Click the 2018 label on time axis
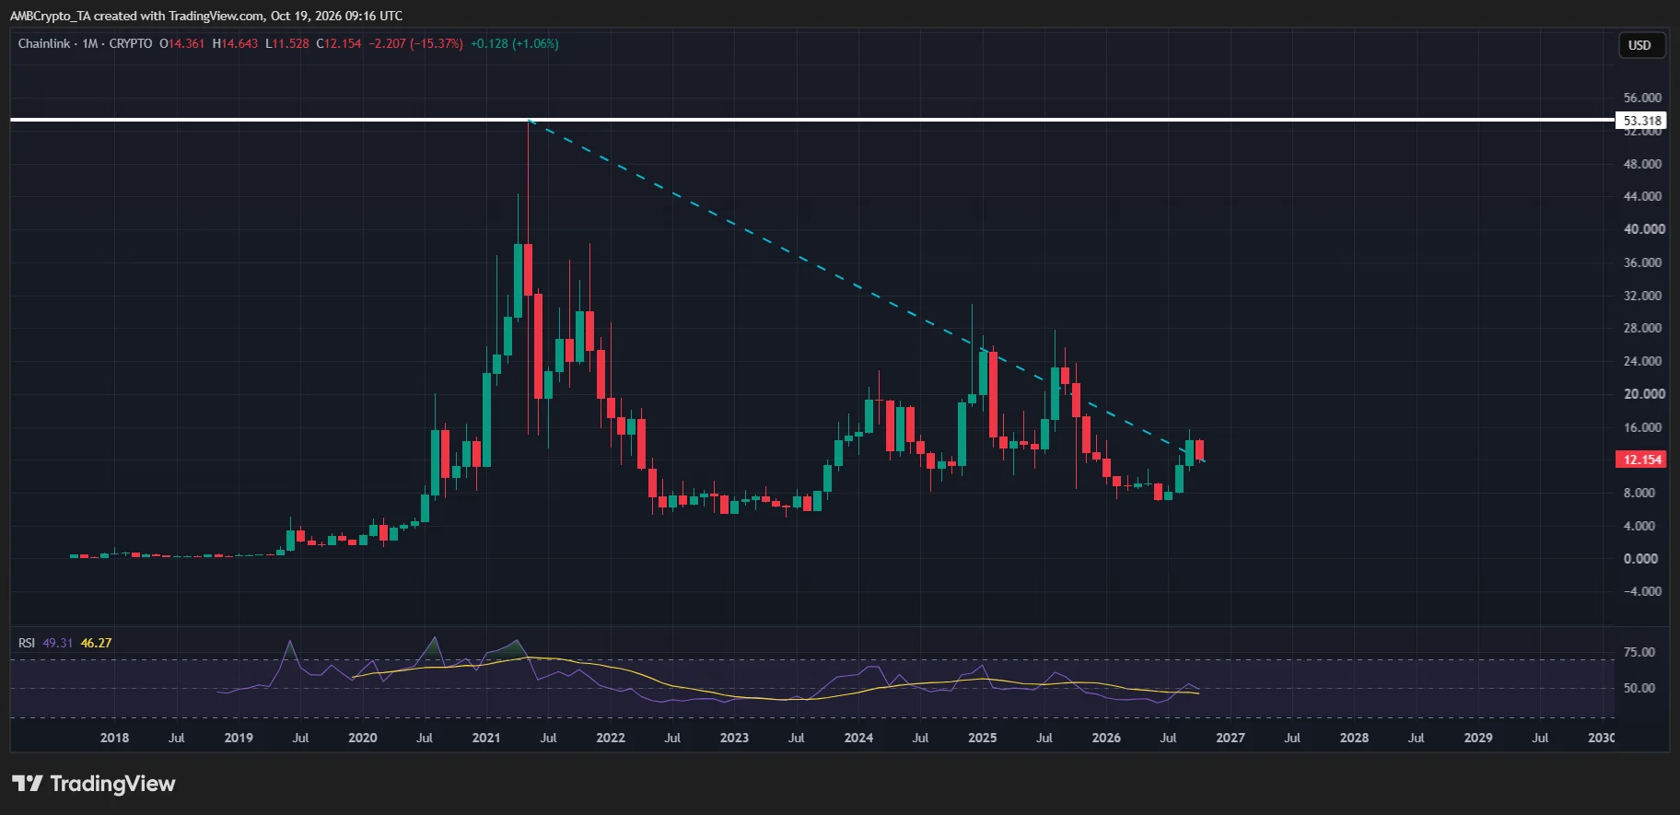The image size is (1680, 815). (x=114, y=738)
